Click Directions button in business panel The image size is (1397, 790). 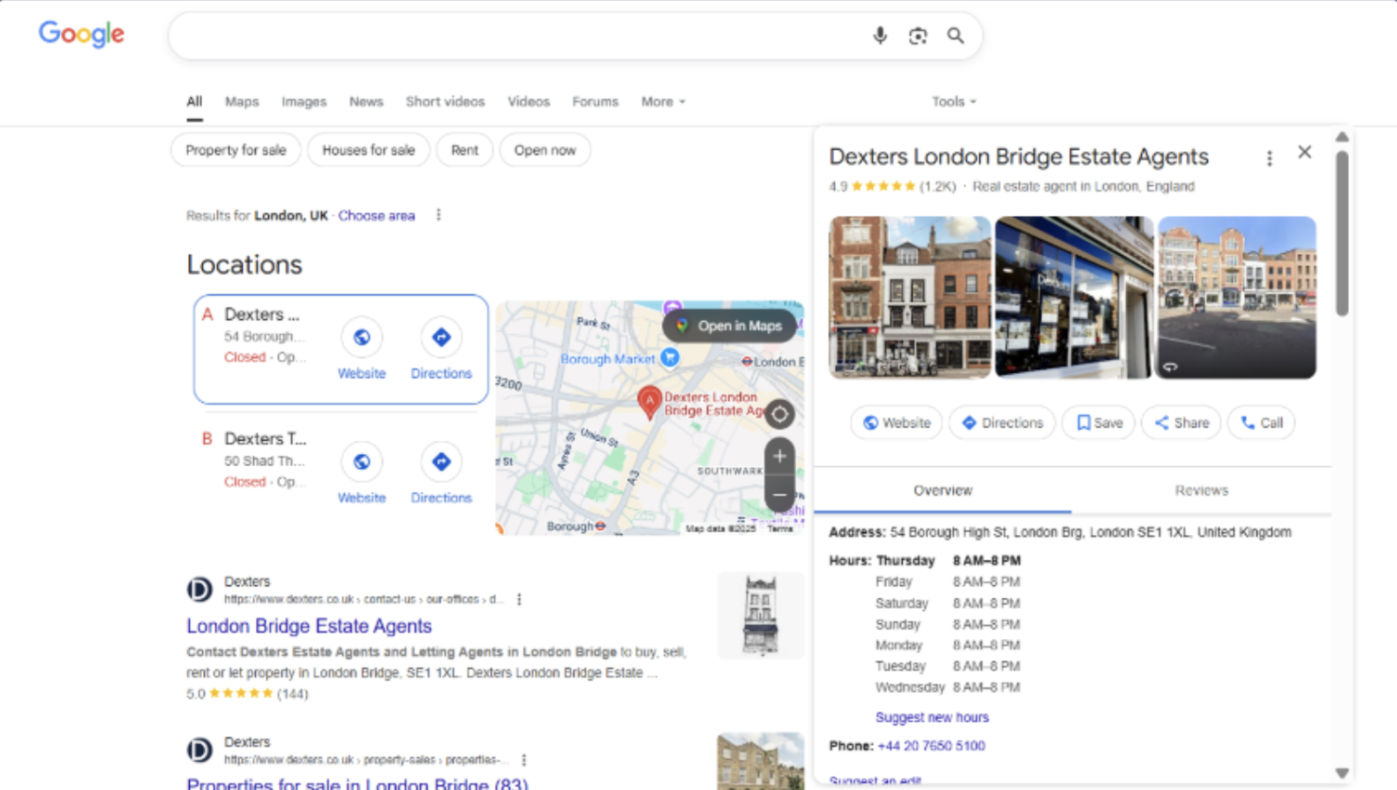point(1002,423)
